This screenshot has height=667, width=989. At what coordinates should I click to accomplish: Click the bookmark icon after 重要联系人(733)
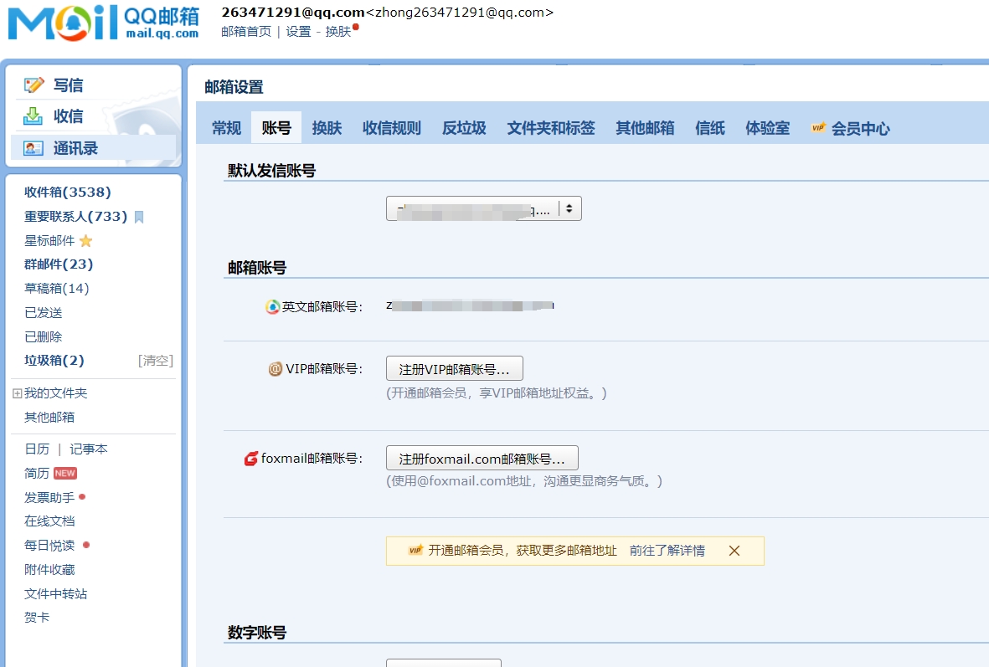click(138, 216)
